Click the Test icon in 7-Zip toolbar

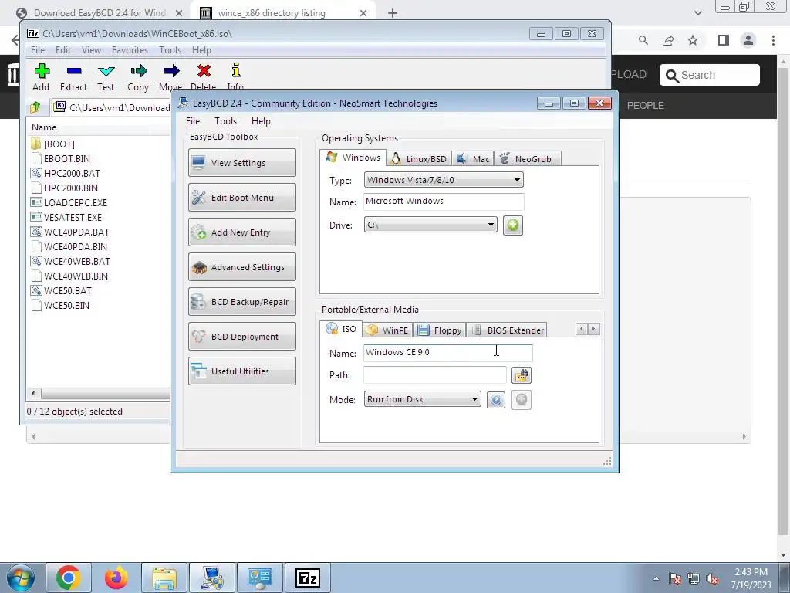coord(106,70)
